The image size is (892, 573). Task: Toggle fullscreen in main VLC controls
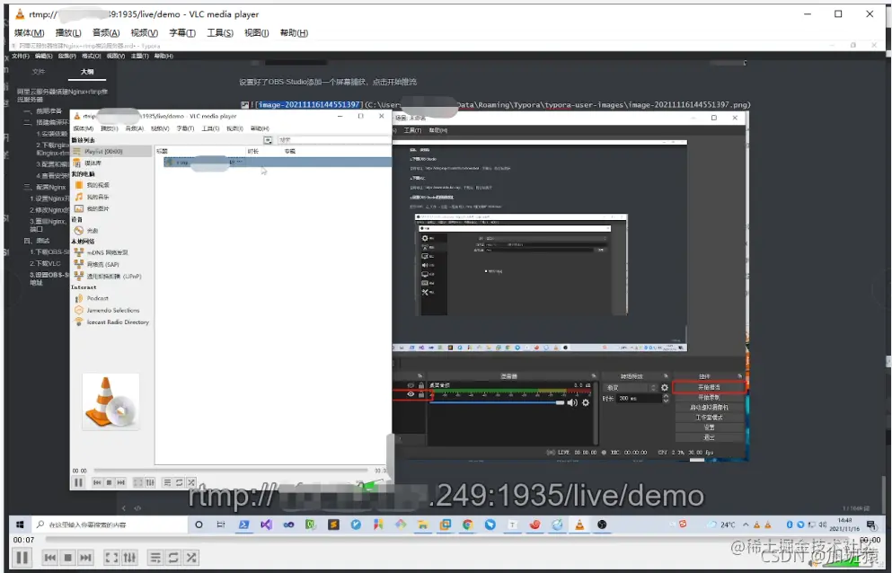pyautogui.click(x=111, y=558)
